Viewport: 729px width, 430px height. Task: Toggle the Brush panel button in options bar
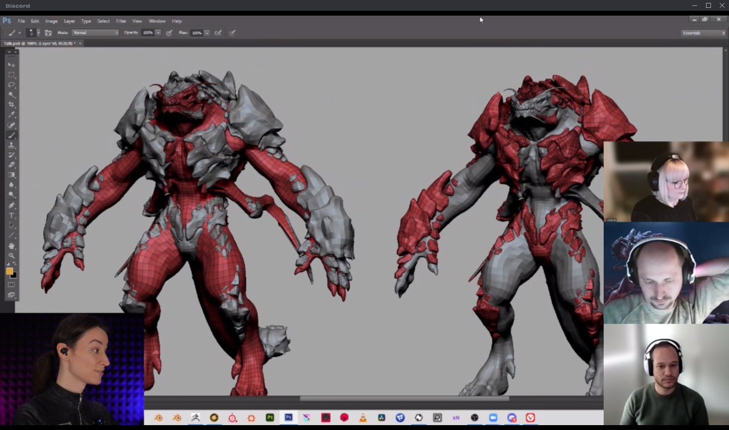[x=48, y=33]
